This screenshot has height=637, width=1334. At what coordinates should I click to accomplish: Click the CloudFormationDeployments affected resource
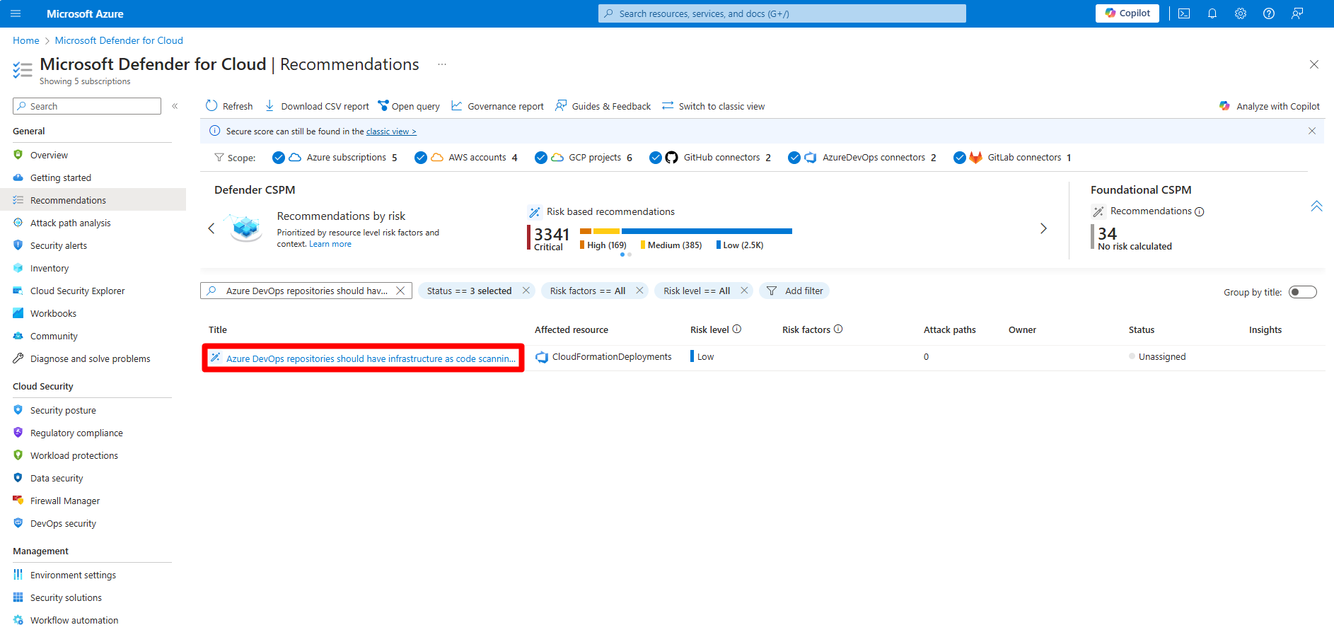click(x=612, y=357)
